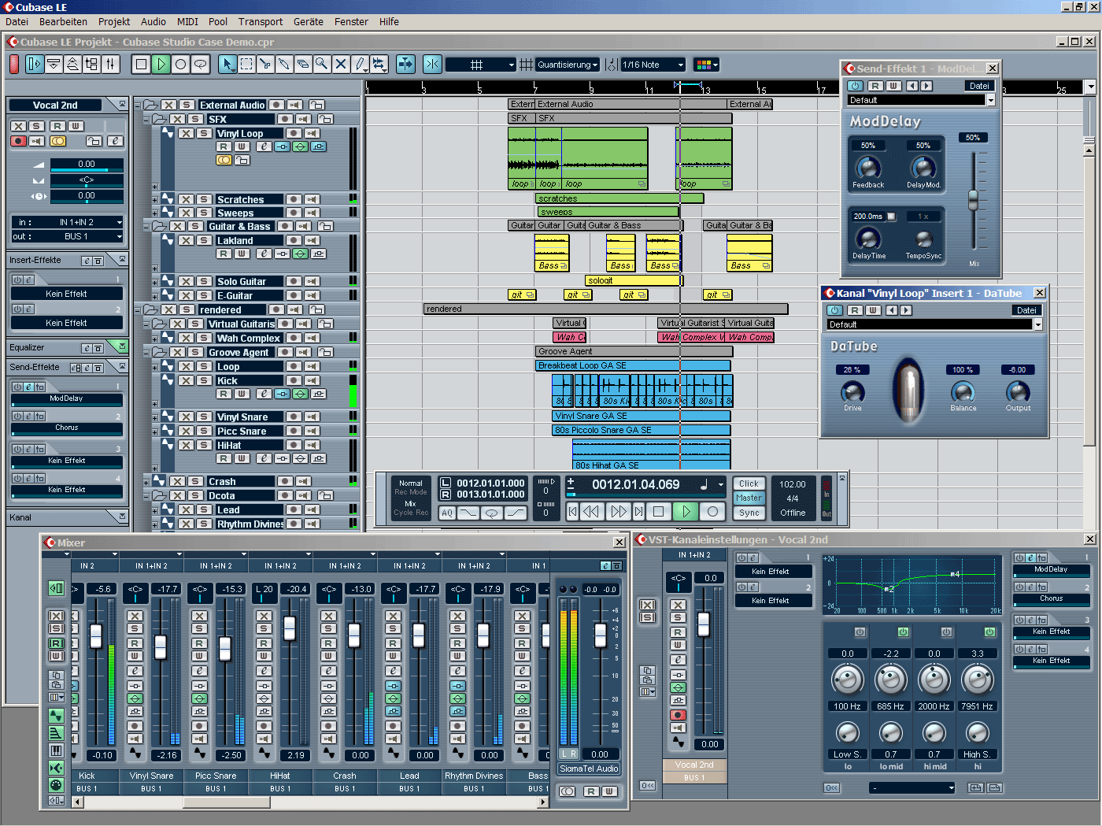
Task: Solo the Sweeps track
Action: click(204, 213)
